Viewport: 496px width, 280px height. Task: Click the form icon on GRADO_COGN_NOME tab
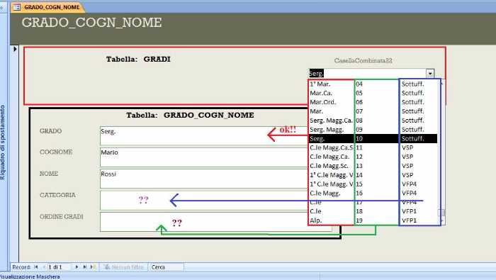tap(17, 7)
